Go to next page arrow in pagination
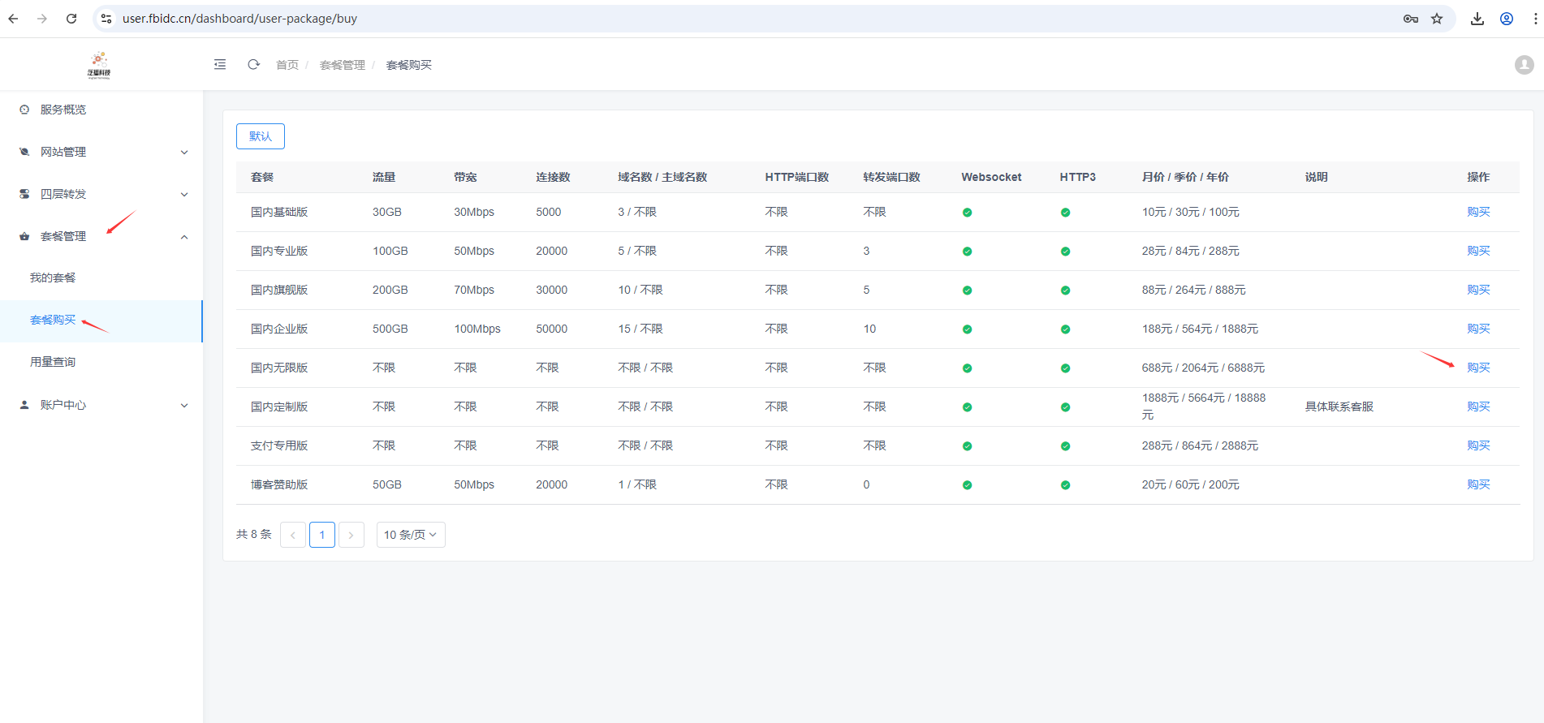The height and width of the screenshot is (723, 1544). tap(351, 535)
